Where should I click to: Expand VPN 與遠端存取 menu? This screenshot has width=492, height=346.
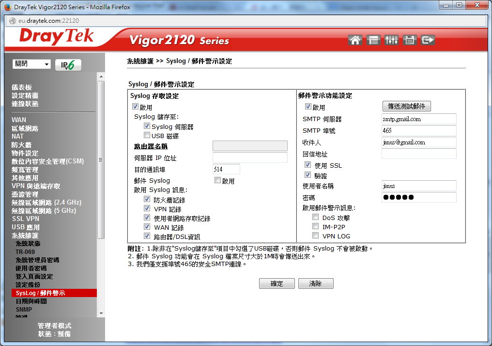36,186
